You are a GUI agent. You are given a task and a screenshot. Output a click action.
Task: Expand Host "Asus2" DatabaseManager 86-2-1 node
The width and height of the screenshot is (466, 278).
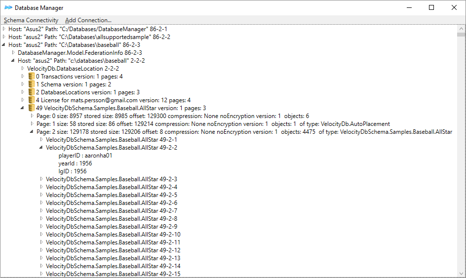click(4, 29)
